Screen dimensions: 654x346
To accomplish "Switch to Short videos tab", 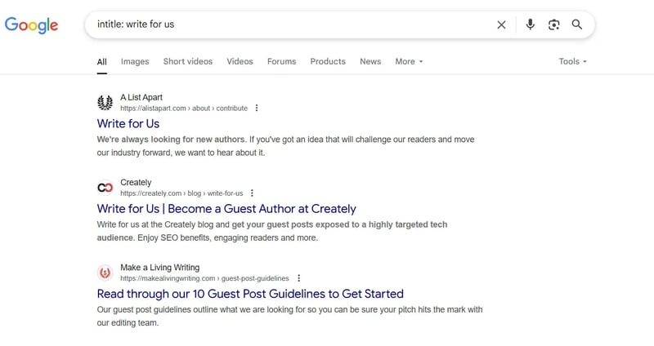I will [x=188, y=62].
